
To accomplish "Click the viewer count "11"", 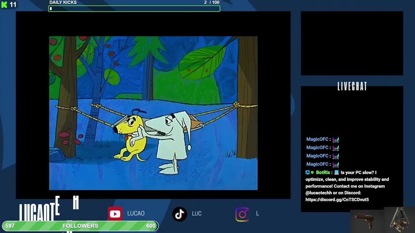I will tap(13, 5).
